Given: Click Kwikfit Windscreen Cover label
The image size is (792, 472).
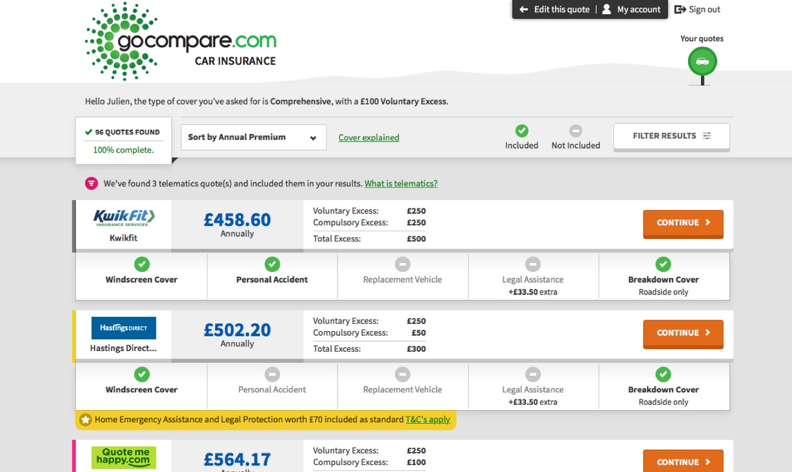Looking at the screenshot, I should (x=141, y=280).
